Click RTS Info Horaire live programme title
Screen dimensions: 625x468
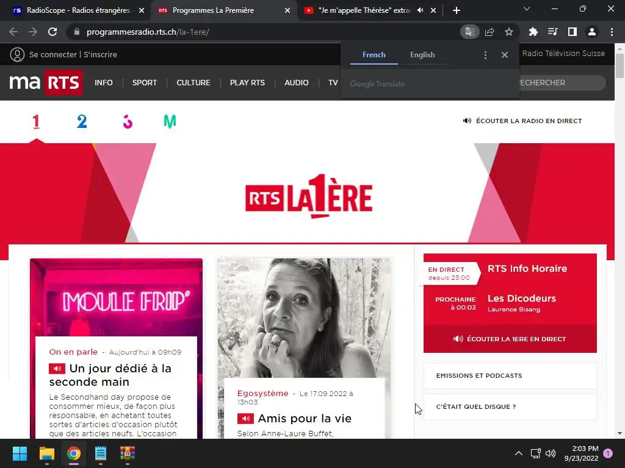click(527, 269)
